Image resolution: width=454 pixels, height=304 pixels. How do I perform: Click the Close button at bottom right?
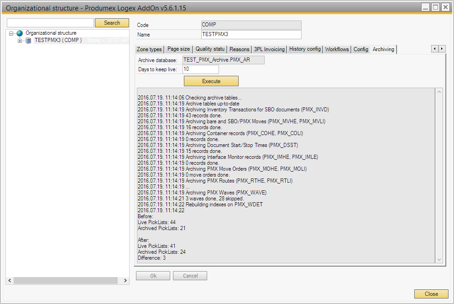[431, 294]
